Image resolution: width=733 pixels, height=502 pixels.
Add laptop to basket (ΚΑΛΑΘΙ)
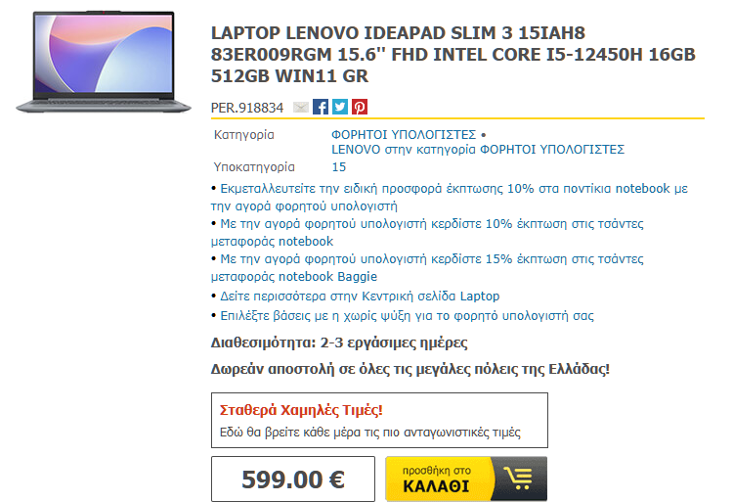(466, 479)
